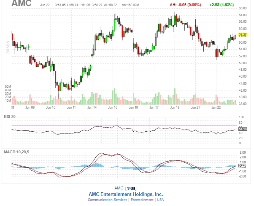The width and height of the screenshot is (254, 206).
Task: Click the Jun 21 date axis label
Action: tap(195, 108)
